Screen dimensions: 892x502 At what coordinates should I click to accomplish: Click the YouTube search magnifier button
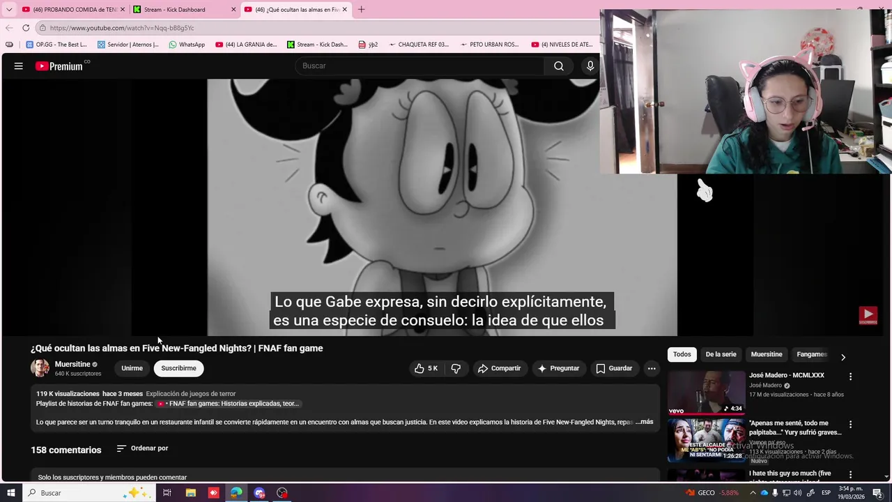tap(559, 66)
